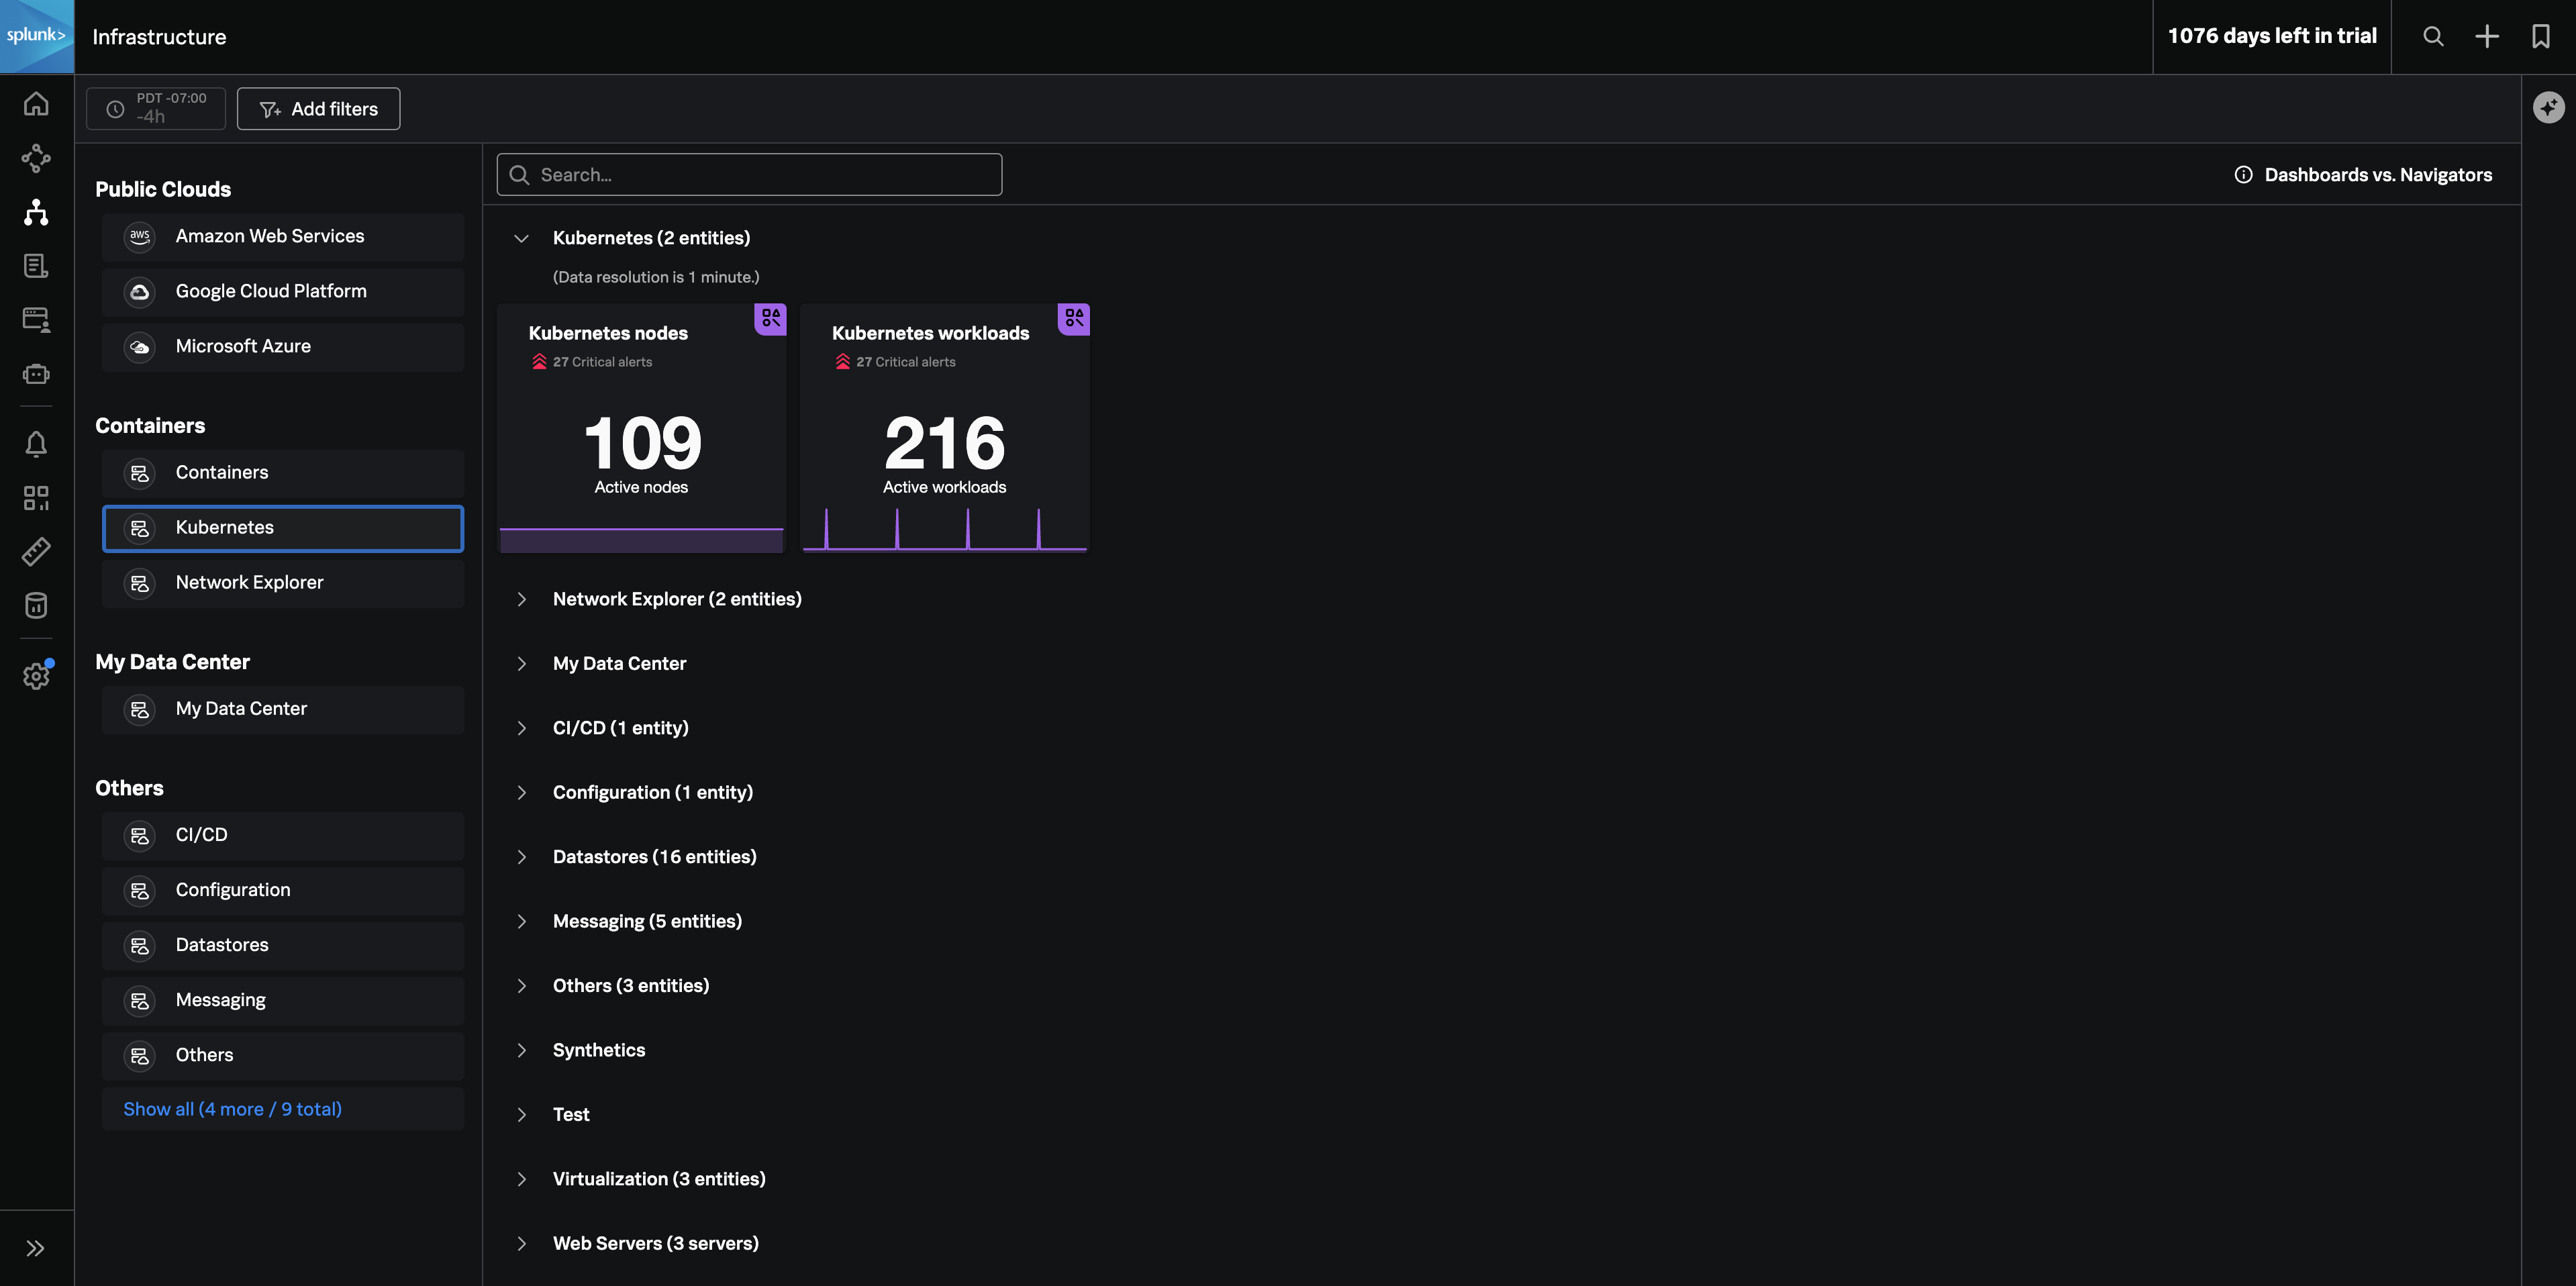Open the Home icon in left sidebar
The width and height of the screenshot is (2576, 1286).
click(36, 104)
